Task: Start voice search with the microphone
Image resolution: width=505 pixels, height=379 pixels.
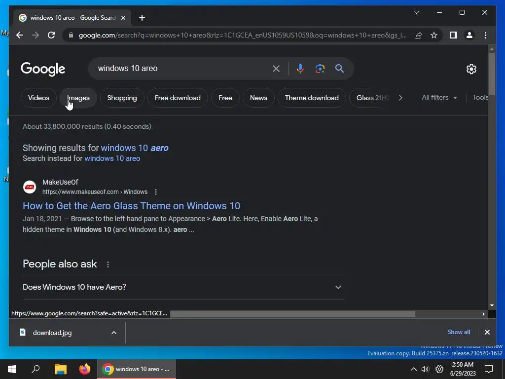Action: click(x=300, y=68)
